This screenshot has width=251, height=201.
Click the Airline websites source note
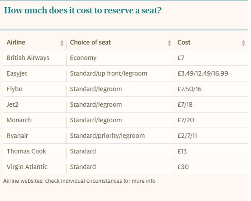pyautogui.click(x=79, y=181)
